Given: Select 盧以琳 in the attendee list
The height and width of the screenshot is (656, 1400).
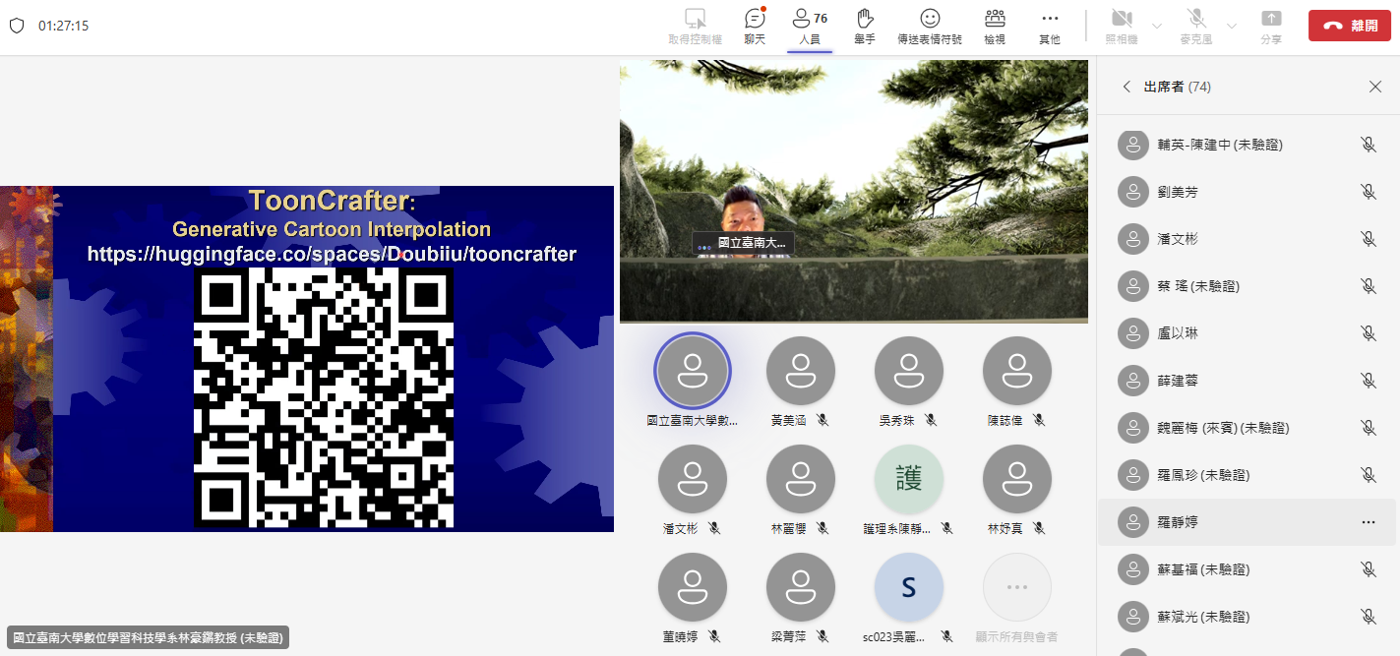Looking at the screenshot, I should [1247, 333].
